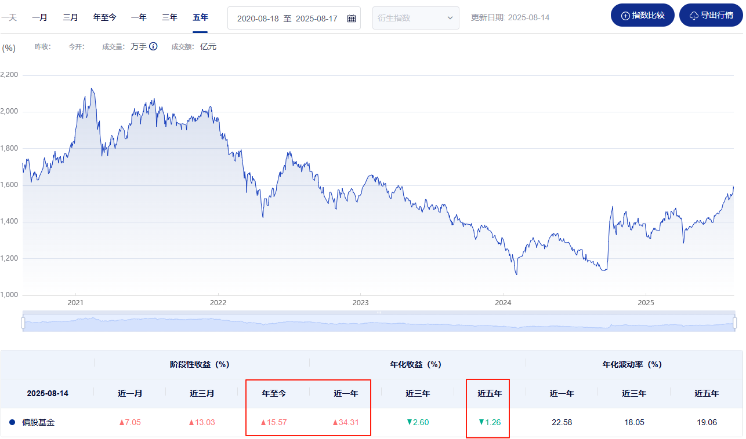Grab the right handle of range slider
Screen dimensions: 746x439
point(735,323)
